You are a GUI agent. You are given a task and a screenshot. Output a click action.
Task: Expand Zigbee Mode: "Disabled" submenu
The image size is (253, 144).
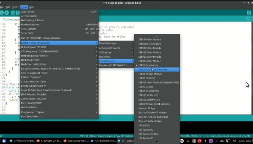pos(60,99)
